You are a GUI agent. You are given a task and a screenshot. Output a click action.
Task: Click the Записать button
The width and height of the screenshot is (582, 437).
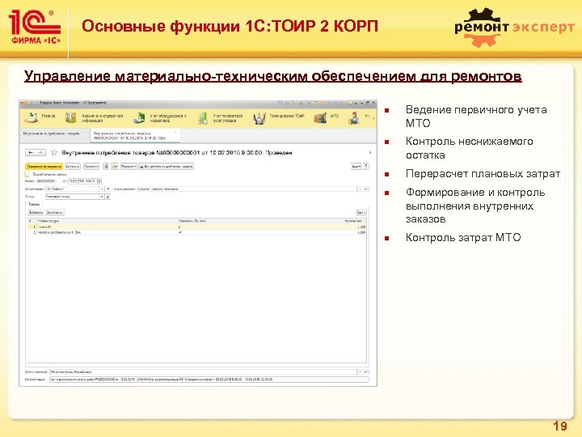tap(73, 167)
